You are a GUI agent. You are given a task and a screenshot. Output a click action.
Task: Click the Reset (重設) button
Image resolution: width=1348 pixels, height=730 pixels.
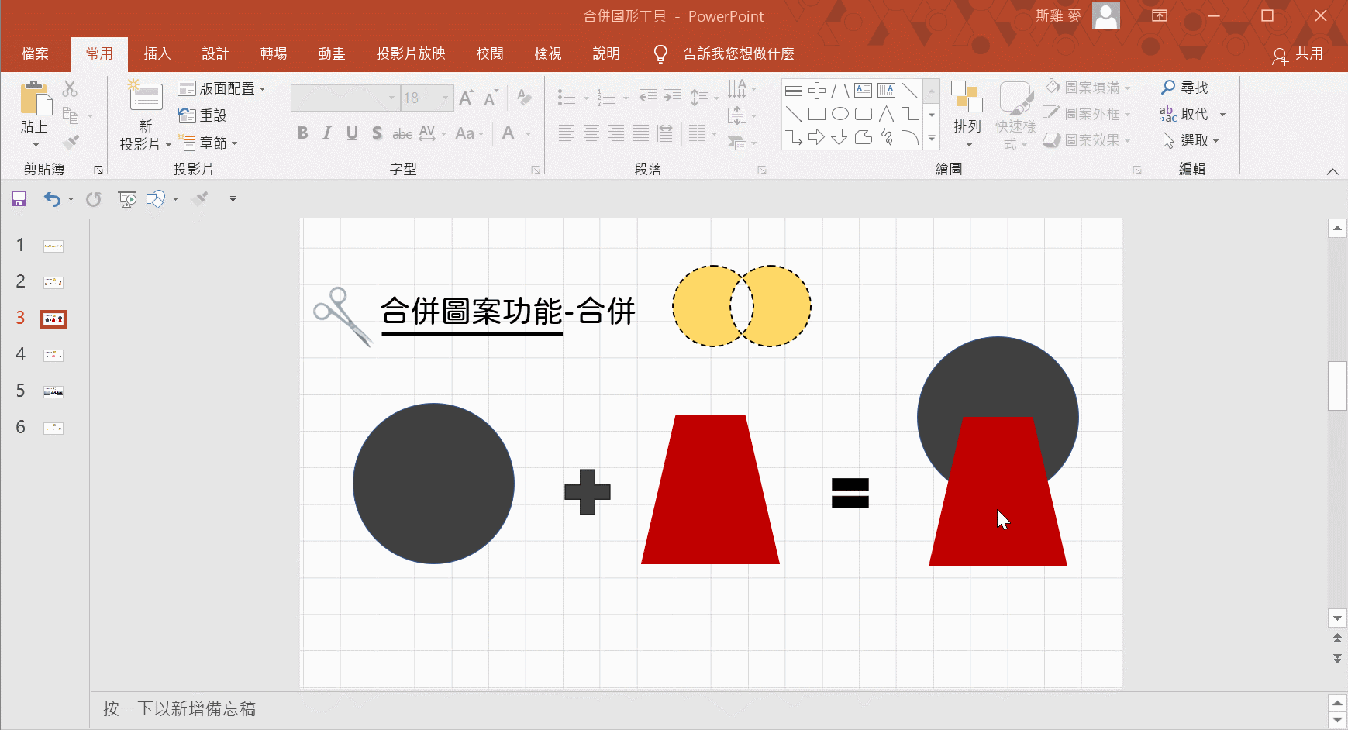202,115
